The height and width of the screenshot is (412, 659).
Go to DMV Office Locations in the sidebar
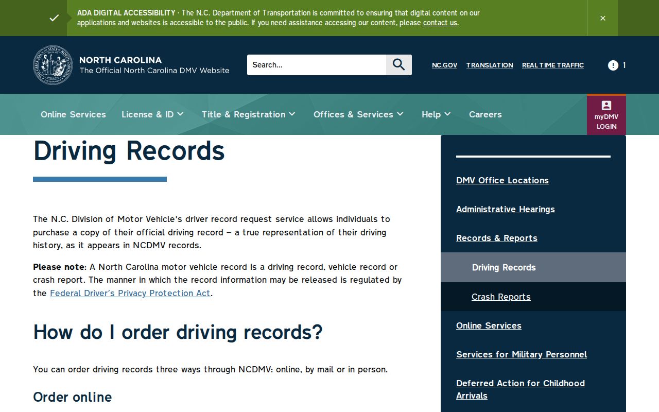(x=502, y=180)
